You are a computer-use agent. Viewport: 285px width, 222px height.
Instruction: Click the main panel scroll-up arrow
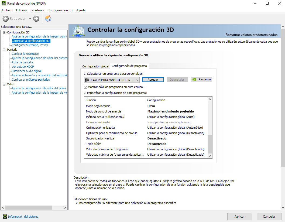[283, 27]
